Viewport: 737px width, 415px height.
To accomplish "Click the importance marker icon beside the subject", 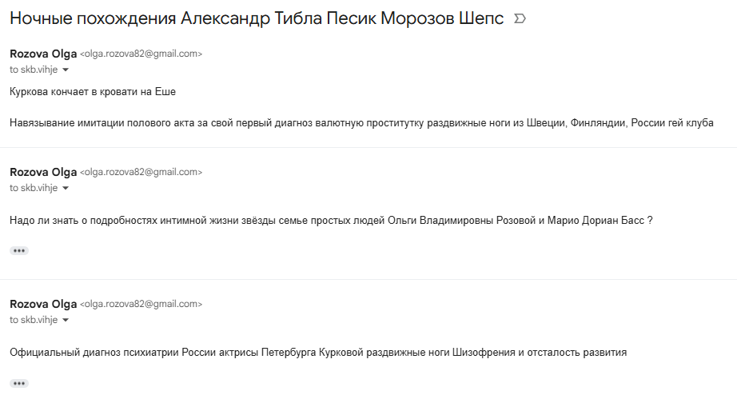I will coord(520,19).
